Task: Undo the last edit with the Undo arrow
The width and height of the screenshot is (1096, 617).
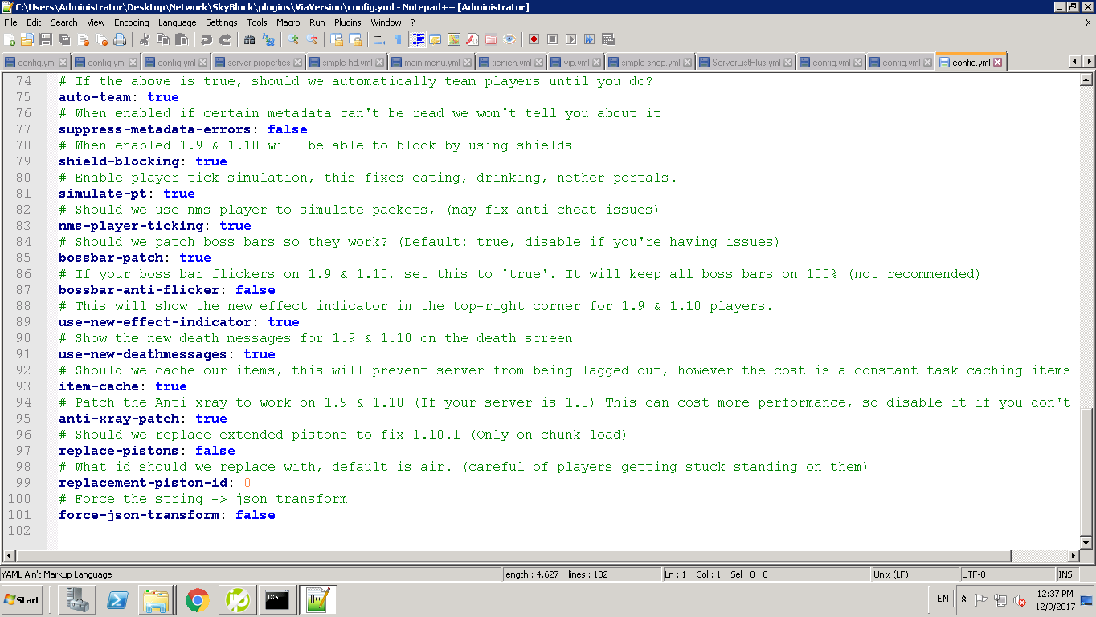Action: click(x=207, y=39)
